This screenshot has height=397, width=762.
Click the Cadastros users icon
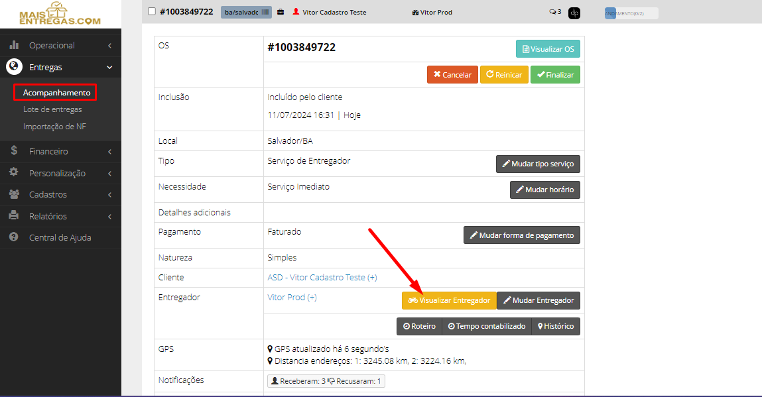point(14,194)
